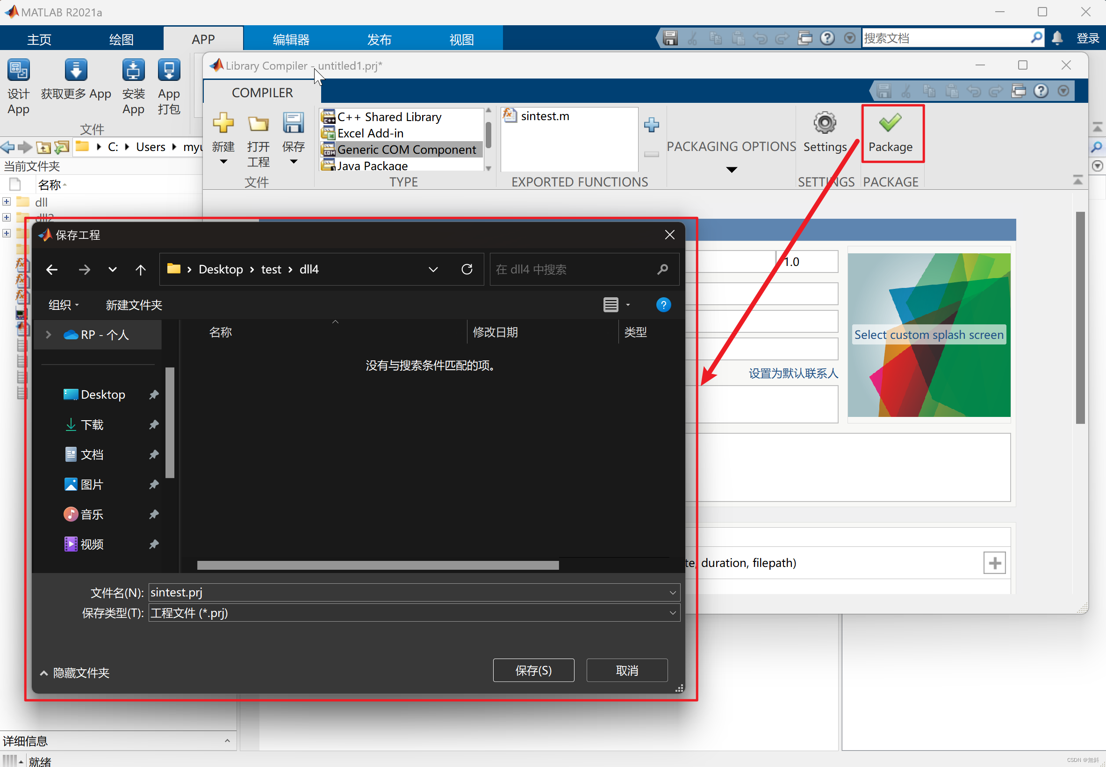Click the 保存(S) button

coord(533,670)
